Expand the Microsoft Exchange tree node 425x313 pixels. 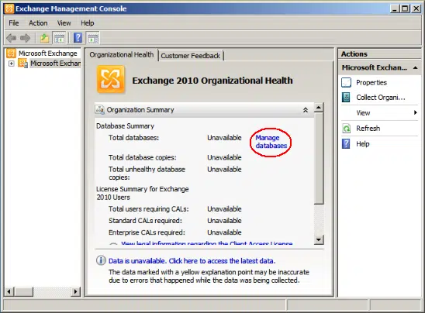point(12,64)
